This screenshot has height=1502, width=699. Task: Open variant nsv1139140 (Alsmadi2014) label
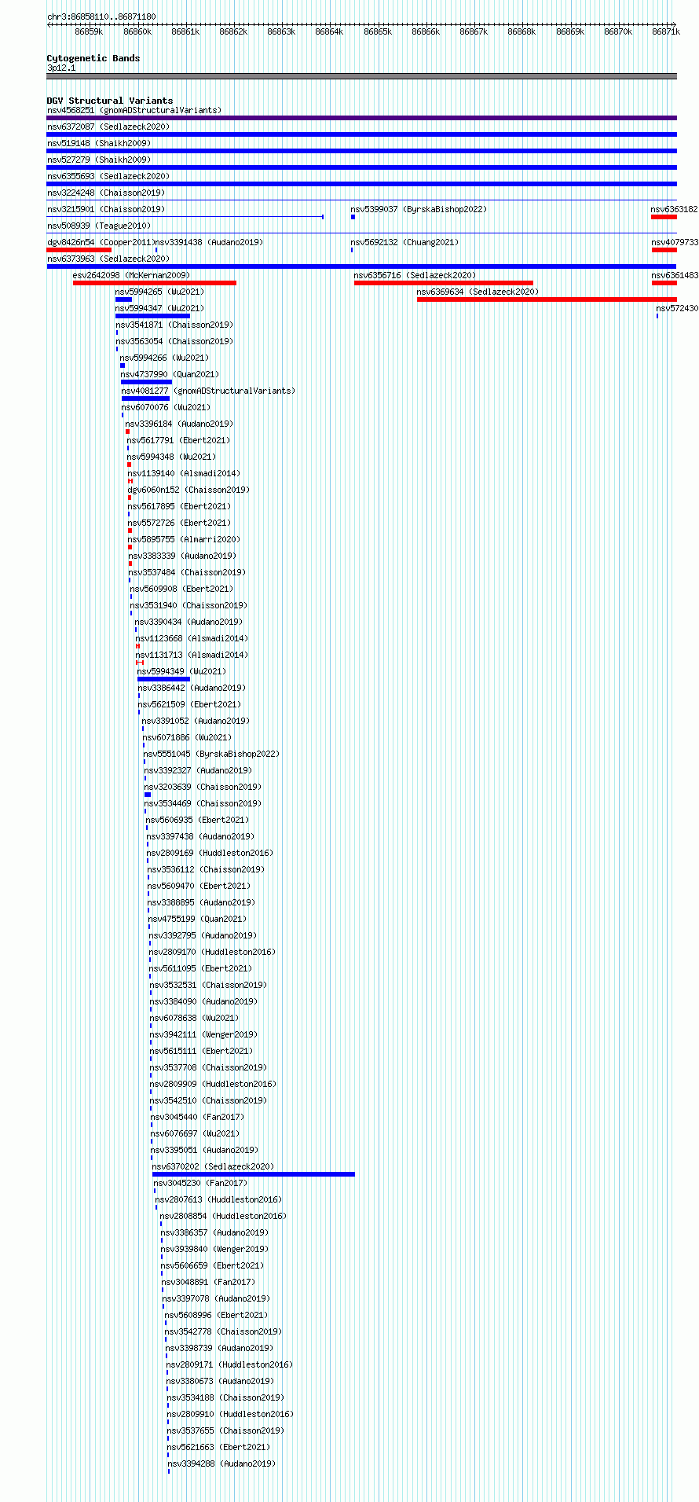coord(185,473)
